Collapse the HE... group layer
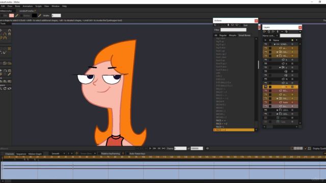 point(277,56)
